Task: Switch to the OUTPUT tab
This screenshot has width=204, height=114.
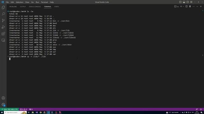Action: tap(23, 7)
